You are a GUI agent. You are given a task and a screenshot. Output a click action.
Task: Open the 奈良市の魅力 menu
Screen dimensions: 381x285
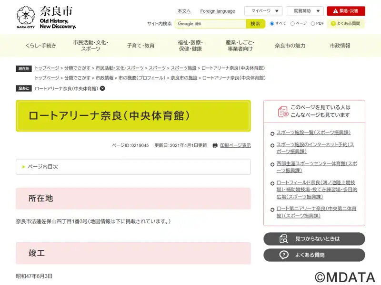tap(290, 46)
